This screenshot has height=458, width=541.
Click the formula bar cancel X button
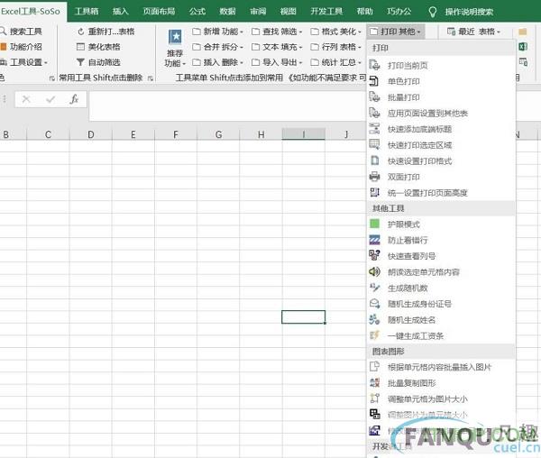click(26, 99)
